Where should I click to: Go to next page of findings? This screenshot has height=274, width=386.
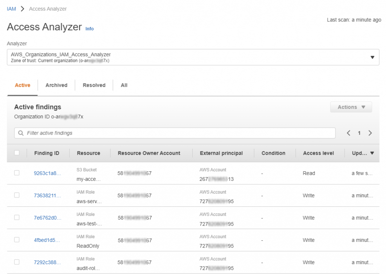370,133
